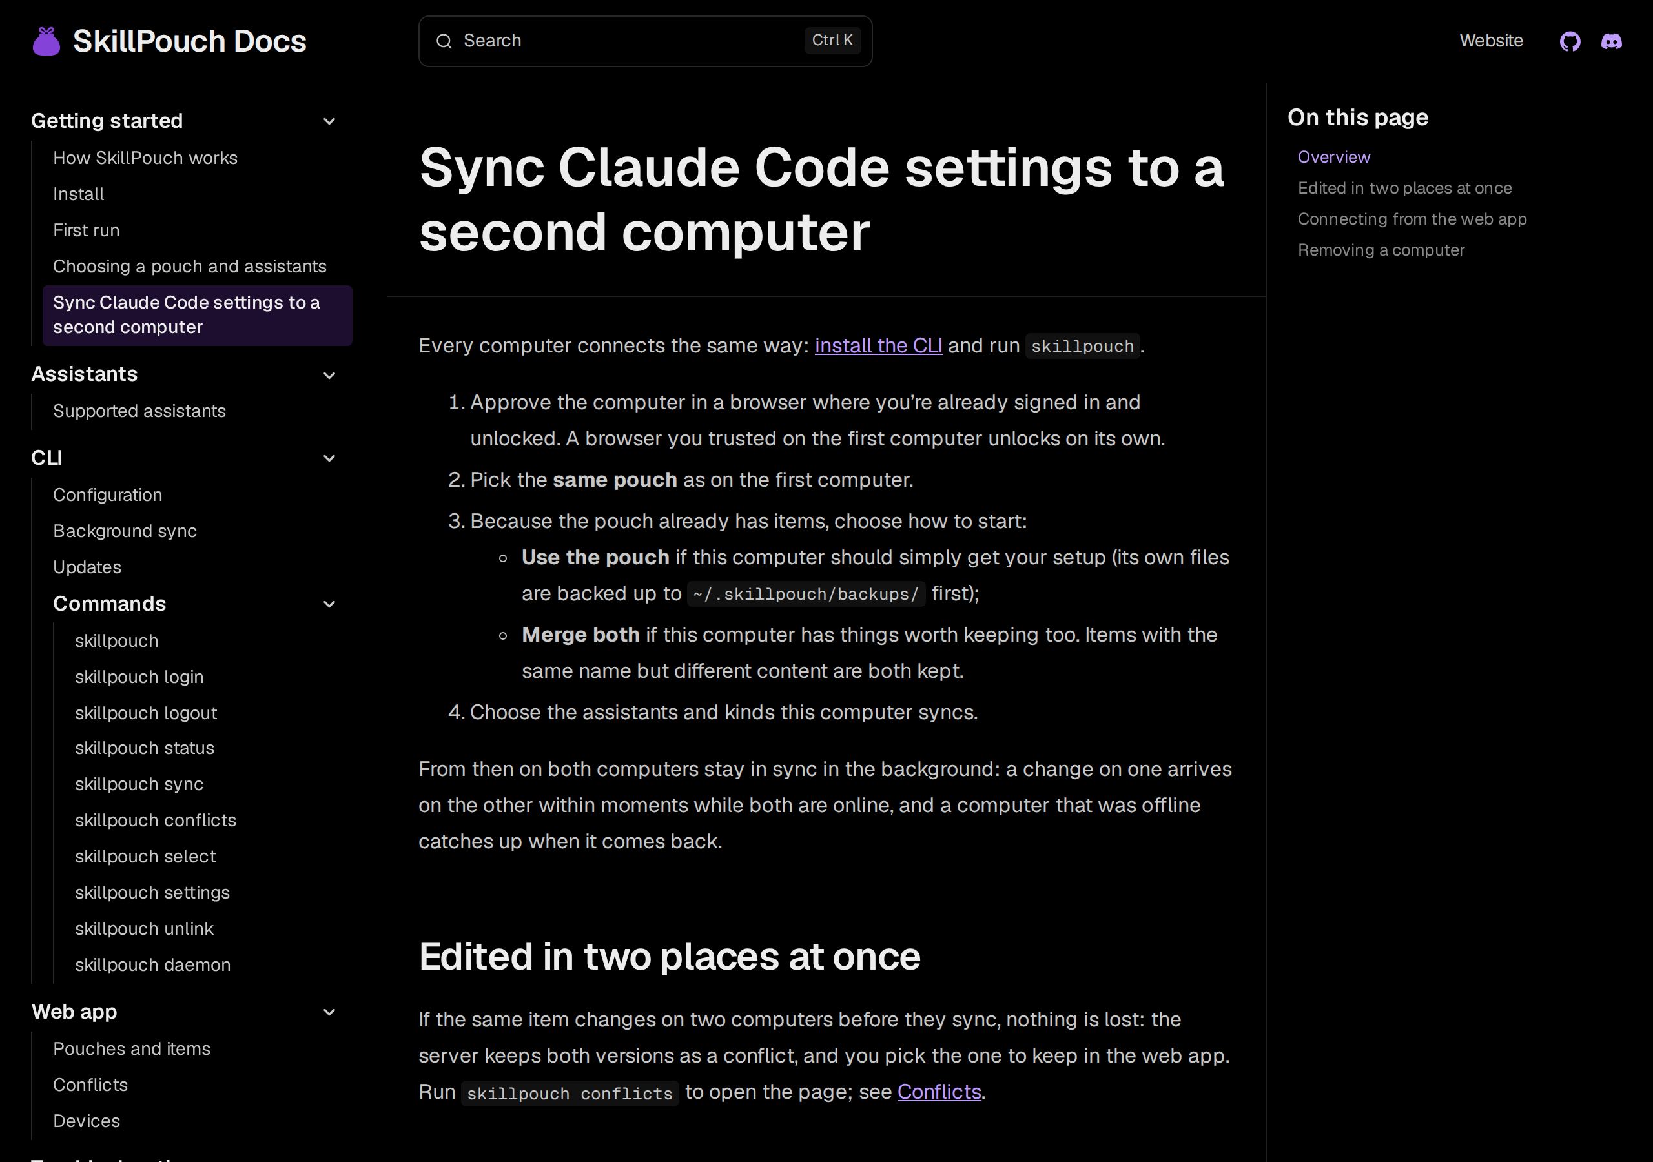This screenshot has width=1653, height=1162.
Task: Follow the install the CLI link
Action: tap(878, 345)
